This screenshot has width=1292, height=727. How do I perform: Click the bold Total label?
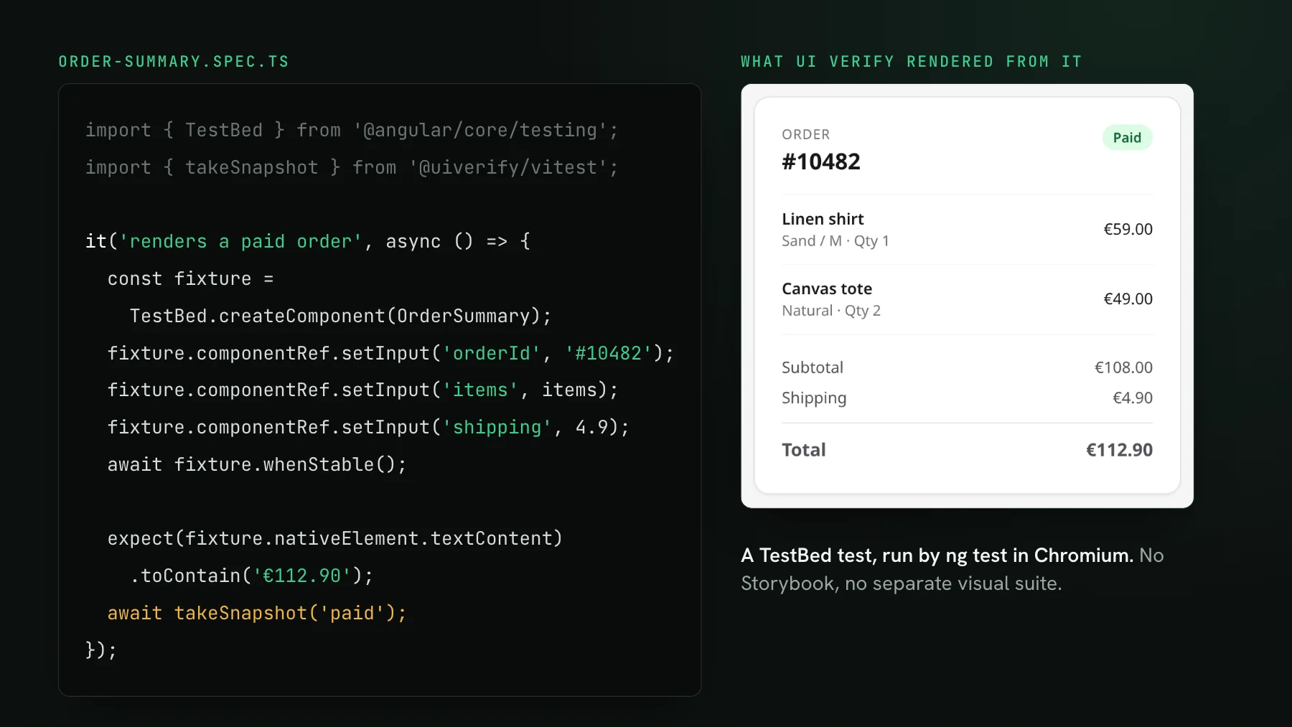click(804, 450)
